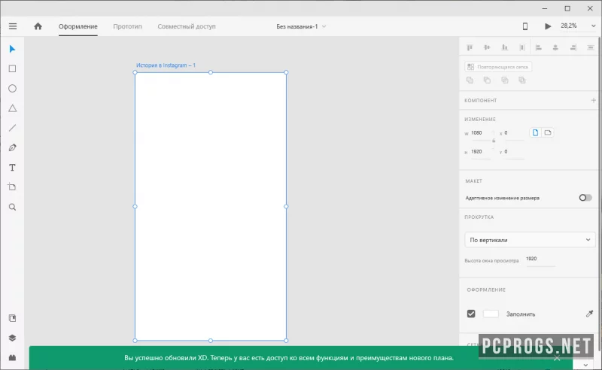
Task: Select the Rectangle tool
Action: tap(12, 68)
